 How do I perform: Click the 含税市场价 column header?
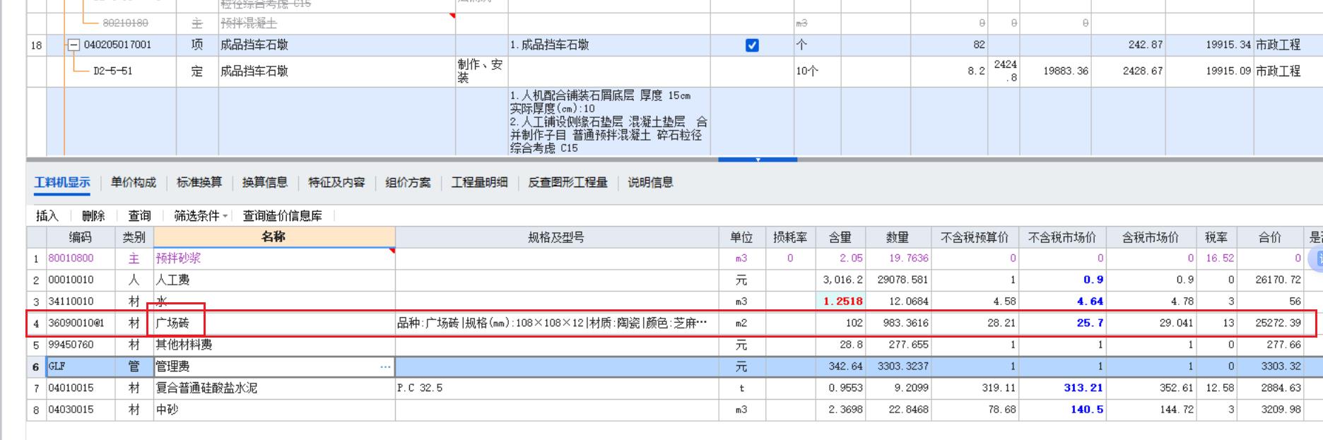1151,237
